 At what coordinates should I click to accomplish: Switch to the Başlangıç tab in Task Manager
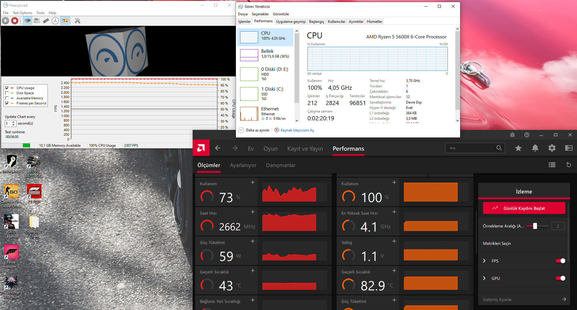point(317,22)
